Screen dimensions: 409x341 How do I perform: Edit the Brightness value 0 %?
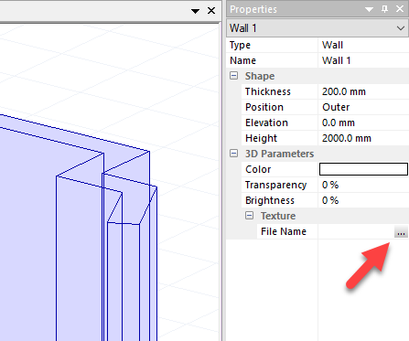pos(363,200)
